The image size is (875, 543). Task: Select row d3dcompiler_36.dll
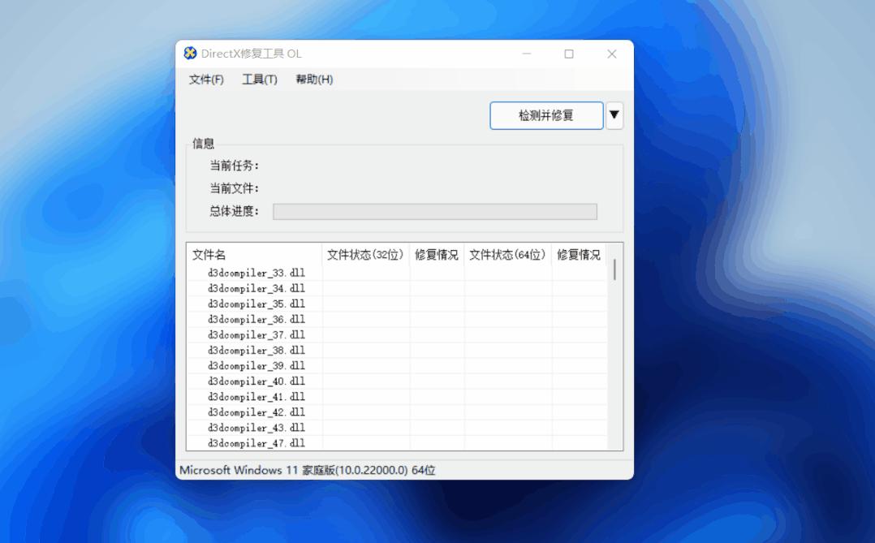click(x=396, y=320)
